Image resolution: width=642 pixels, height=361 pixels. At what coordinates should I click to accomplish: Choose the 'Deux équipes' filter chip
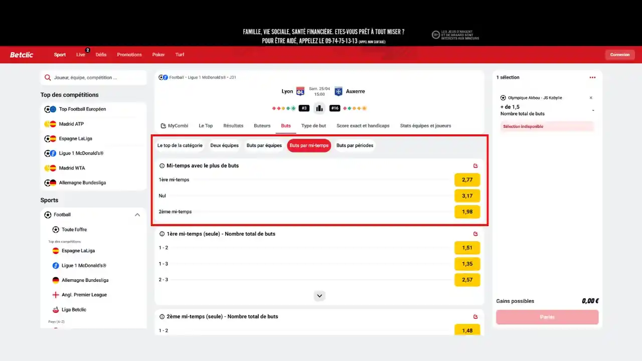pyautogui.click(x=224, y=145)
